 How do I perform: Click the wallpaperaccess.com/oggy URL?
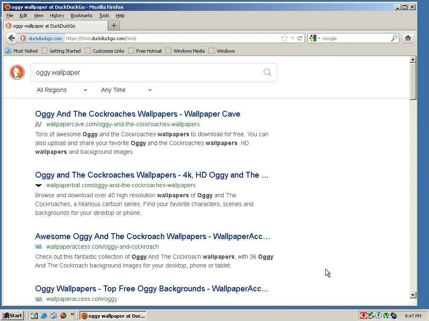coord(82,299)
